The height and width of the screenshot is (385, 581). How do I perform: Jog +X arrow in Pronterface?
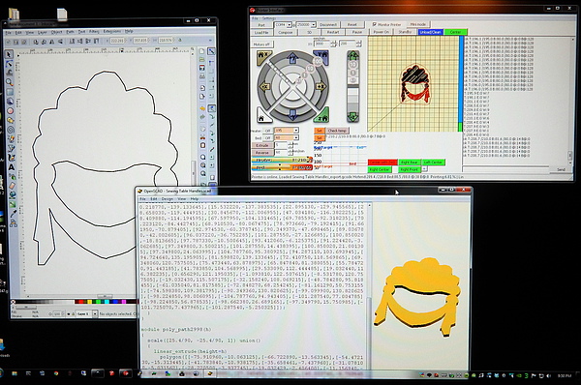pyautogui.click(x=321, y=87)
